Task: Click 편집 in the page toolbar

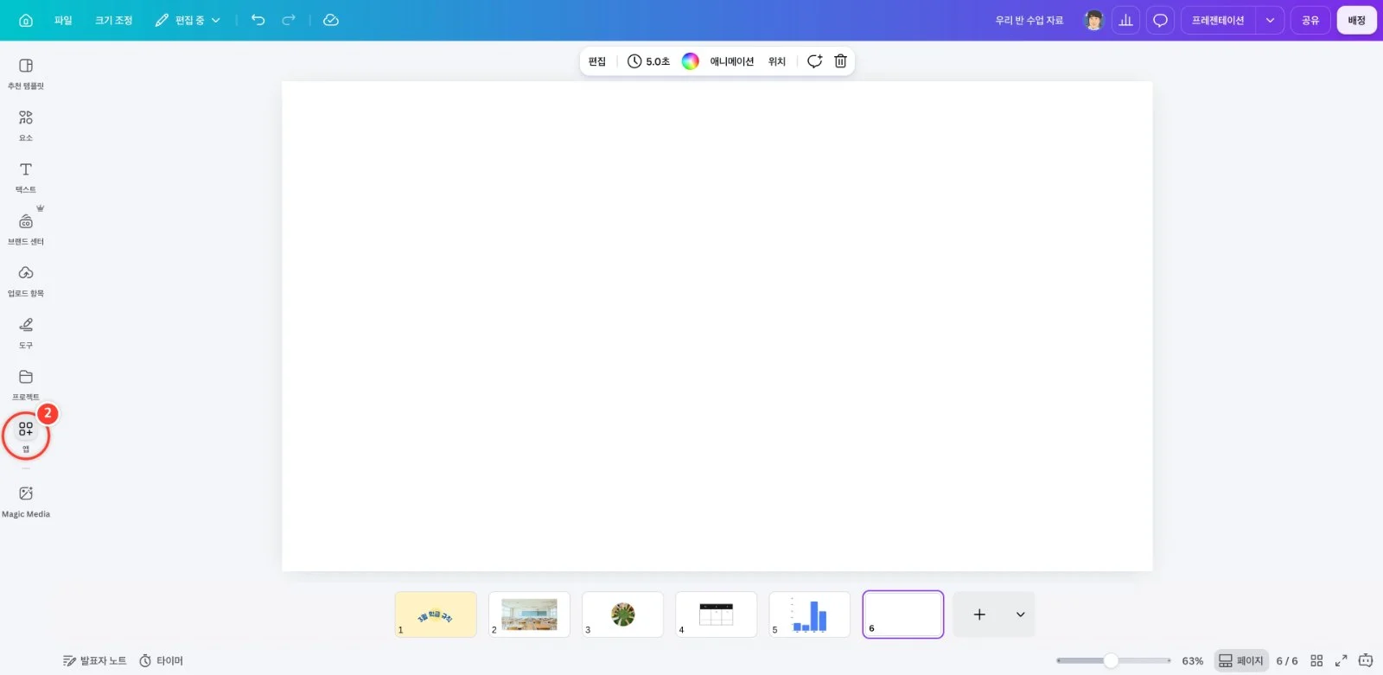Action: [597, 61]
